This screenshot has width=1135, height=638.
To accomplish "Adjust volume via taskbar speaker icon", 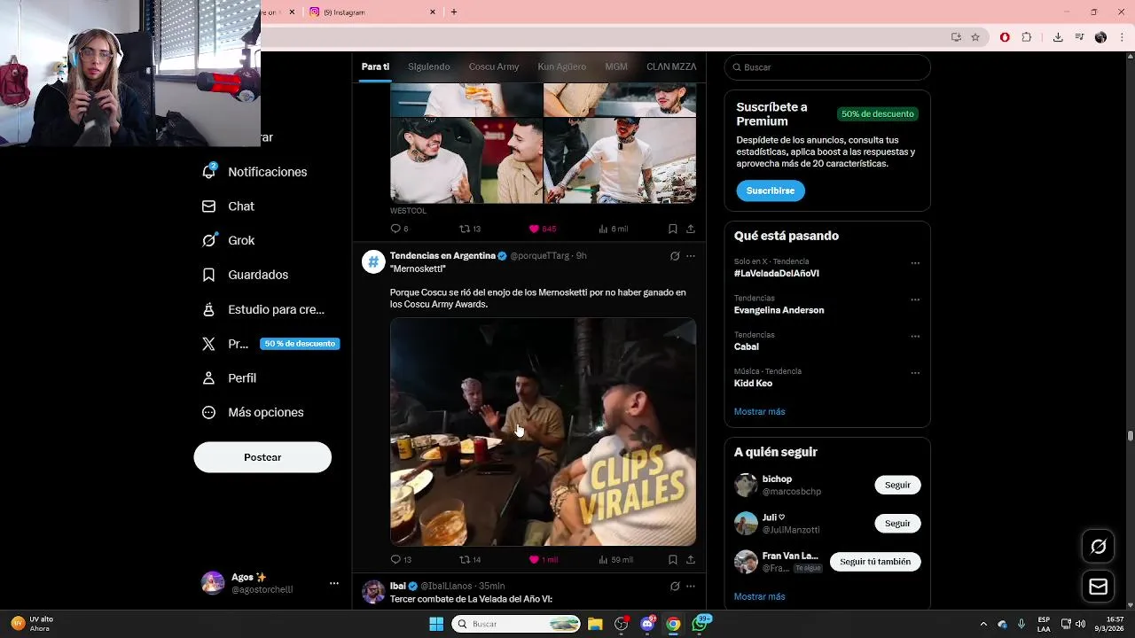I will (1081, 624).
